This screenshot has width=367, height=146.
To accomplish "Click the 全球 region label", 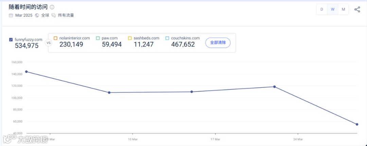I will pyautogui.click(x=45, y=15).
